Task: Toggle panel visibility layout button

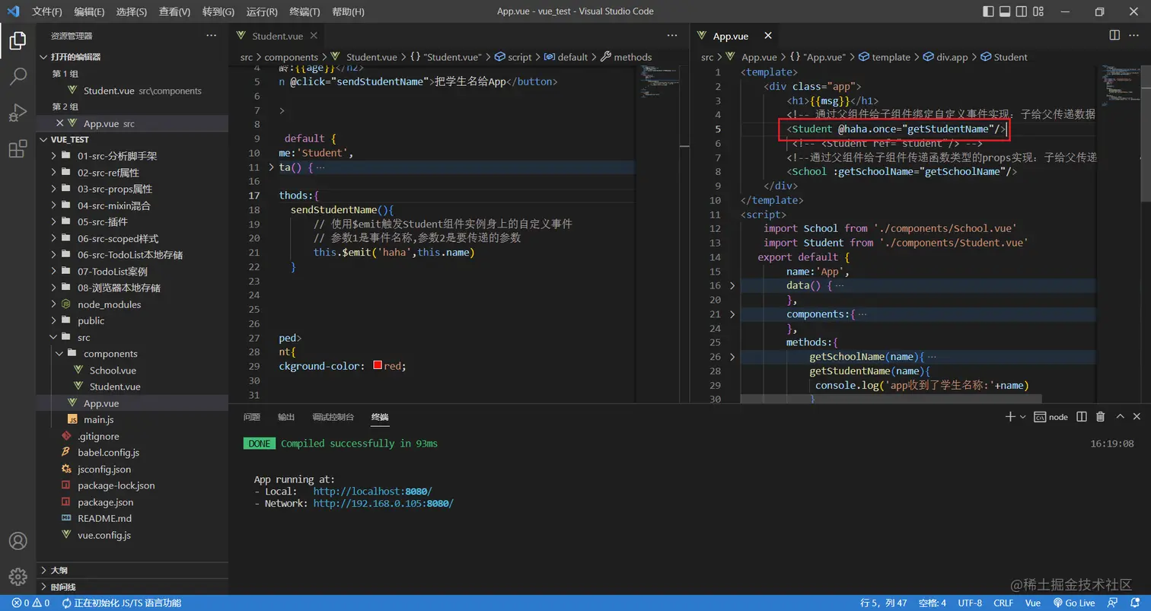Action: [x=1005, y=11]
